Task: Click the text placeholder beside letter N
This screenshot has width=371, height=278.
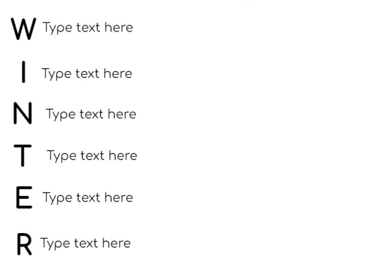Action: pos(91,114)
